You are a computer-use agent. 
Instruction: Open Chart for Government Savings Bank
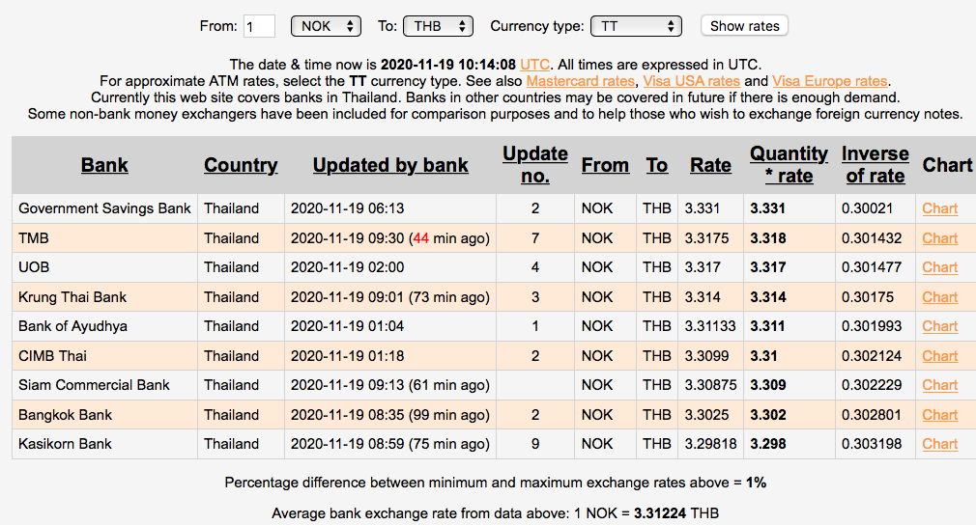tap(939, 208)
